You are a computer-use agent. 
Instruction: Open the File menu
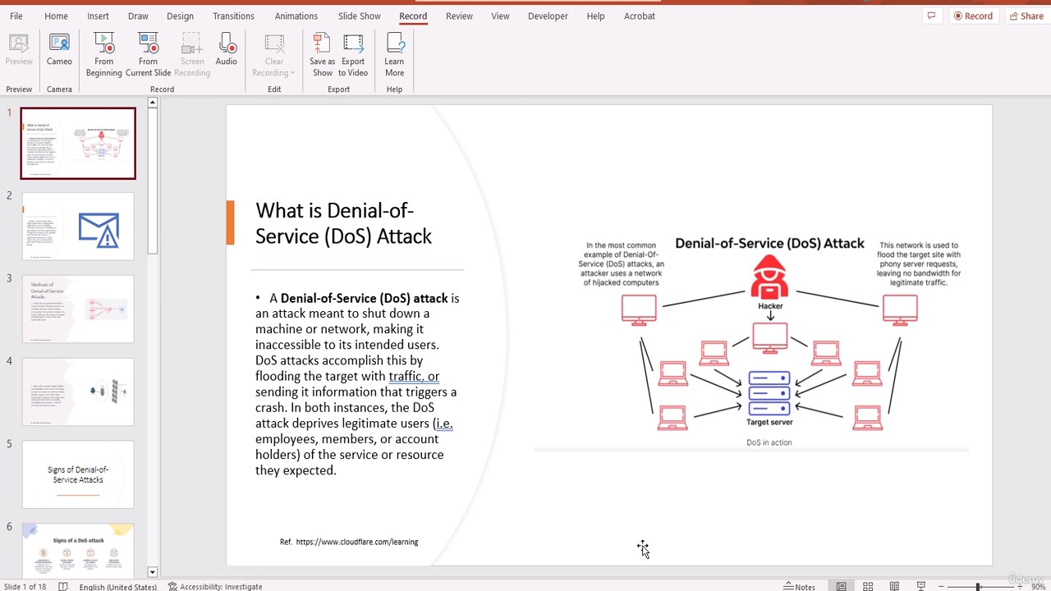(x=16, y=16)
